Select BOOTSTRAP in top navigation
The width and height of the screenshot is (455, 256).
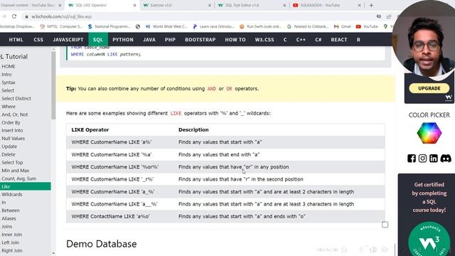point(200,40)
